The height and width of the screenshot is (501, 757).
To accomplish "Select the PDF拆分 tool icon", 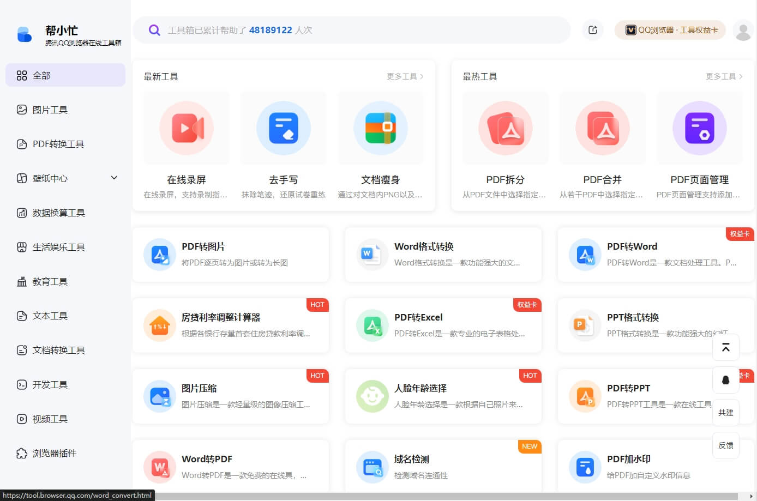I will click(x=505, y=128).
